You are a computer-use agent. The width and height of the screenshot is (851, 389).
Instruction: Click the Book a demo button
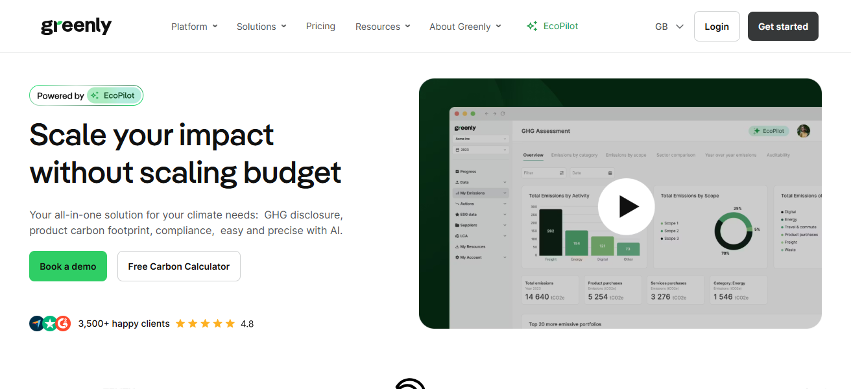[68, 266]
